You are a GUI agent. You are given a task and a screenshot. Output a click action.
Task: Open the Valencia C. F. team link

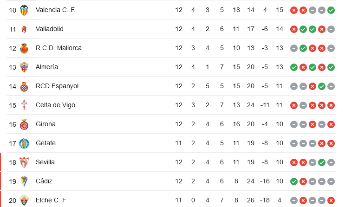click(x=55, y=10)
